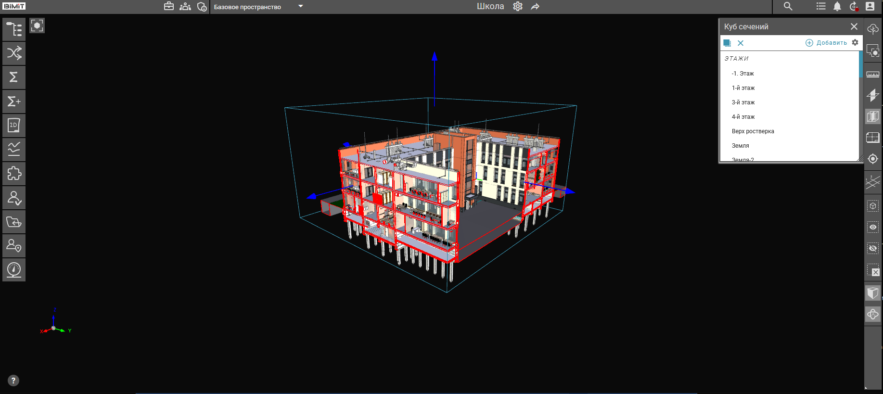
Task: Show selected elements with eye icon
Action: click(872, 227)
